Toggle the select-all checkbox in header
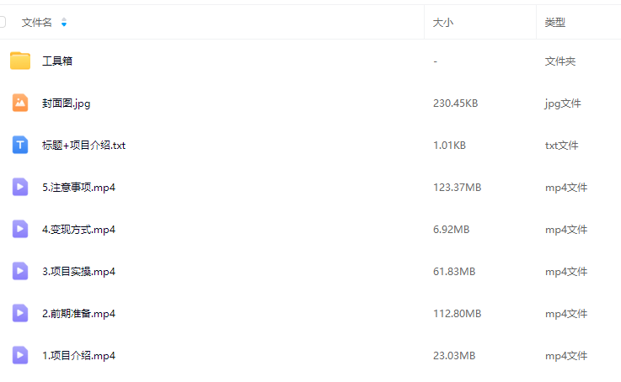Viewport: 621px width, 382px height. (x=3, y=23)
